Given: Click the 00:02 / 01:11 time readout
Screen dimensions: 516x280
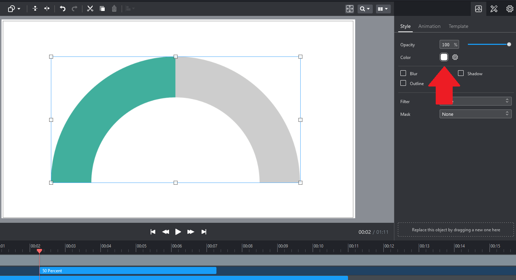Looking at the screenshot, I should click(x=373, y=232).
